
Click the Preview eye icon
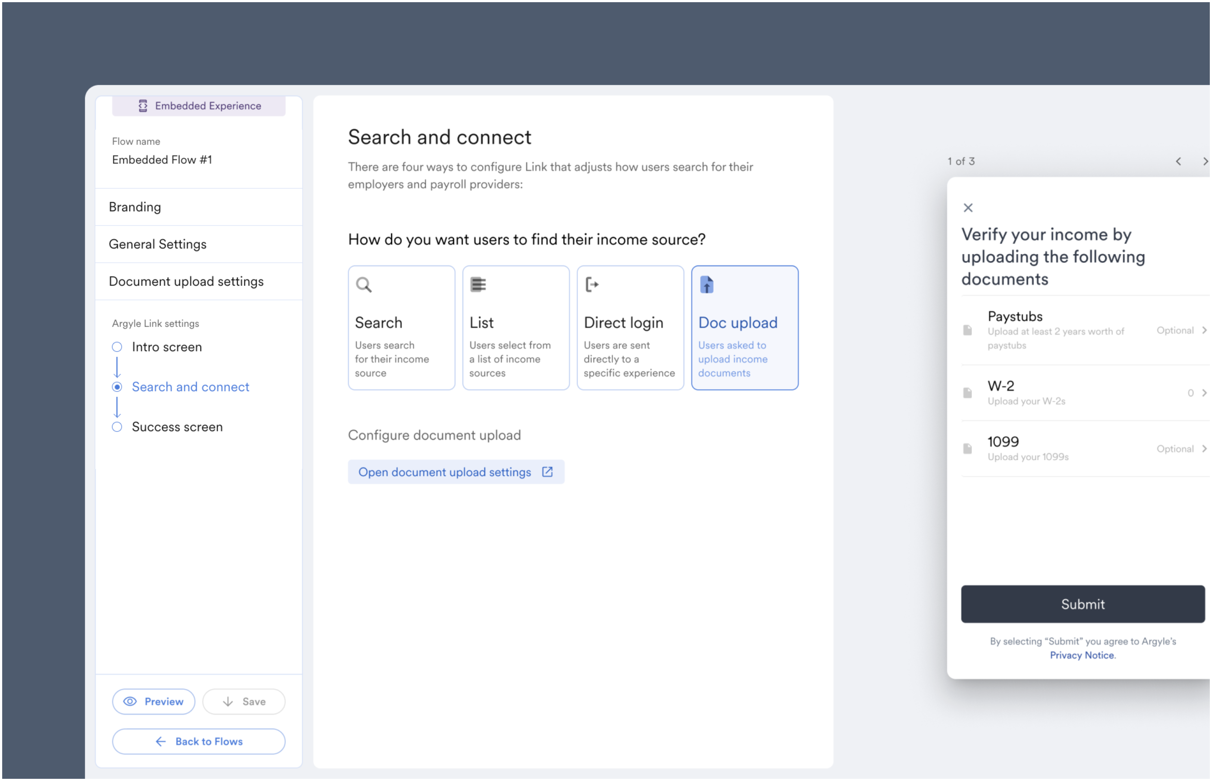[130, 701]
